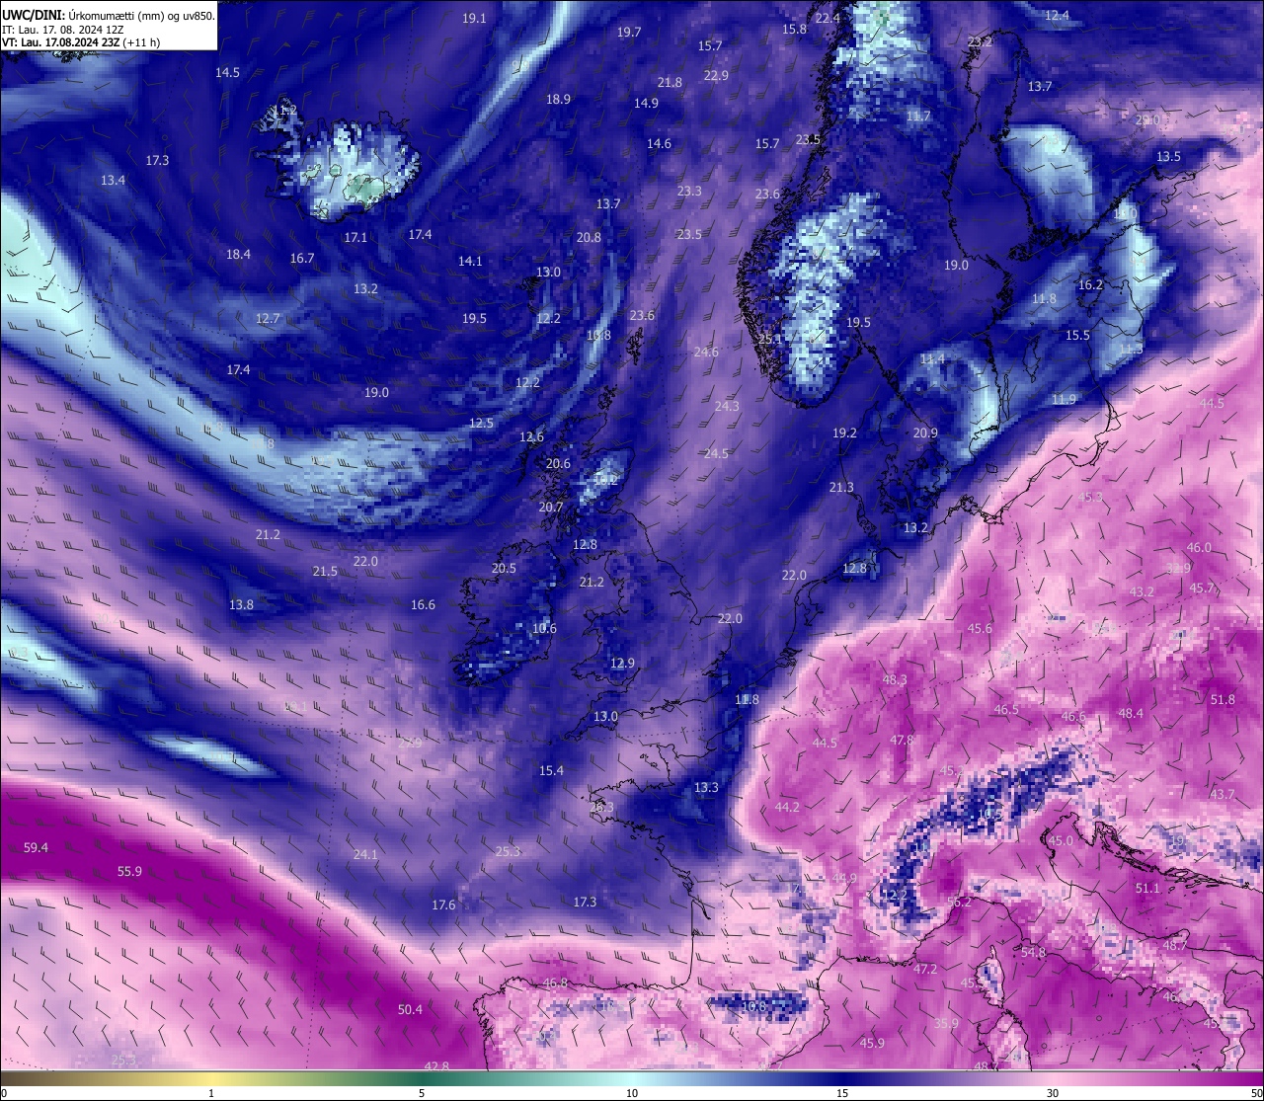Click the 20.6 value over western Scotland
The height and width of the screenshot is (1101, 1264).
click(558, 464)
